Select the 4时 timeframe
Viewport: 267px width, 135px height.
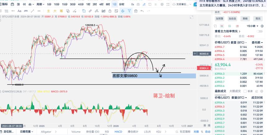click(101, 4)
